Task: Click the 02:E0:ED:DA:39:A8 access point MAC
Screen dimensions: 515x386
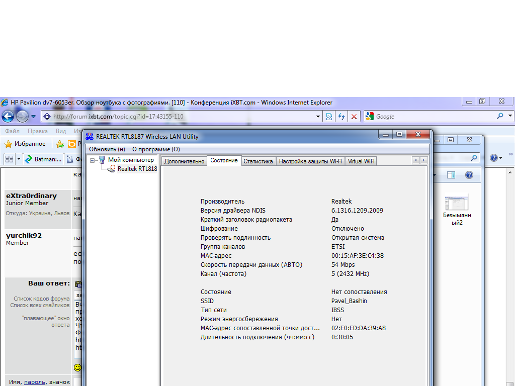Action: click(358, 328)
